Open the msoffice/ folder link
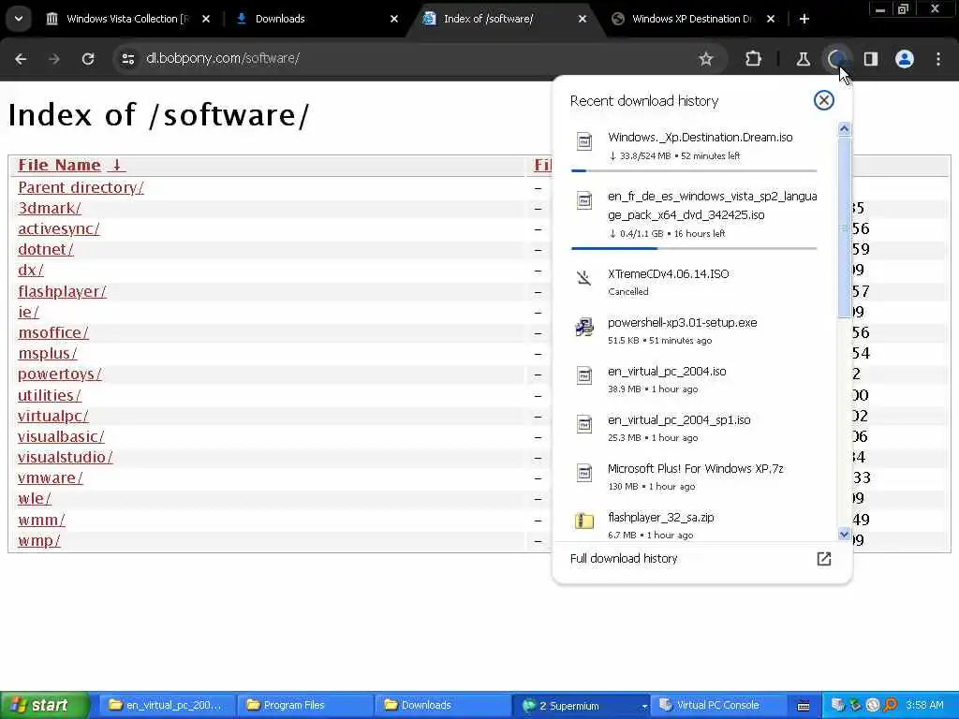Viewport: 959px width, 719px height. point(53,333)
